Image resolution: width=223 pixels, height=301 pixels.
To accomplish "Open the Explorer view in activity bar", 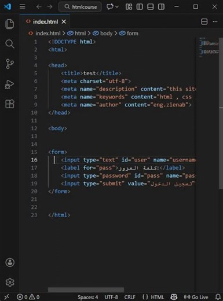I will [10, 24].
